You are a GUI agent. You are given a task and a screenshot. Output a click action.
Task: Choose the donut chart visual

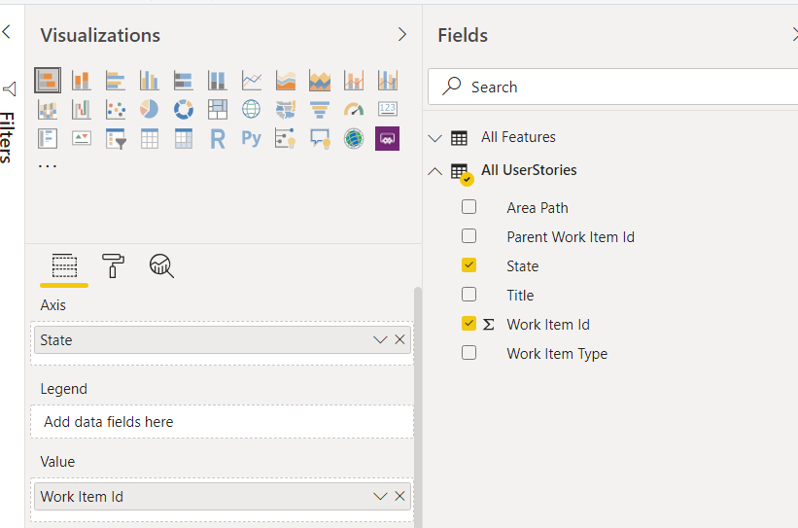[x=183, y=109]
